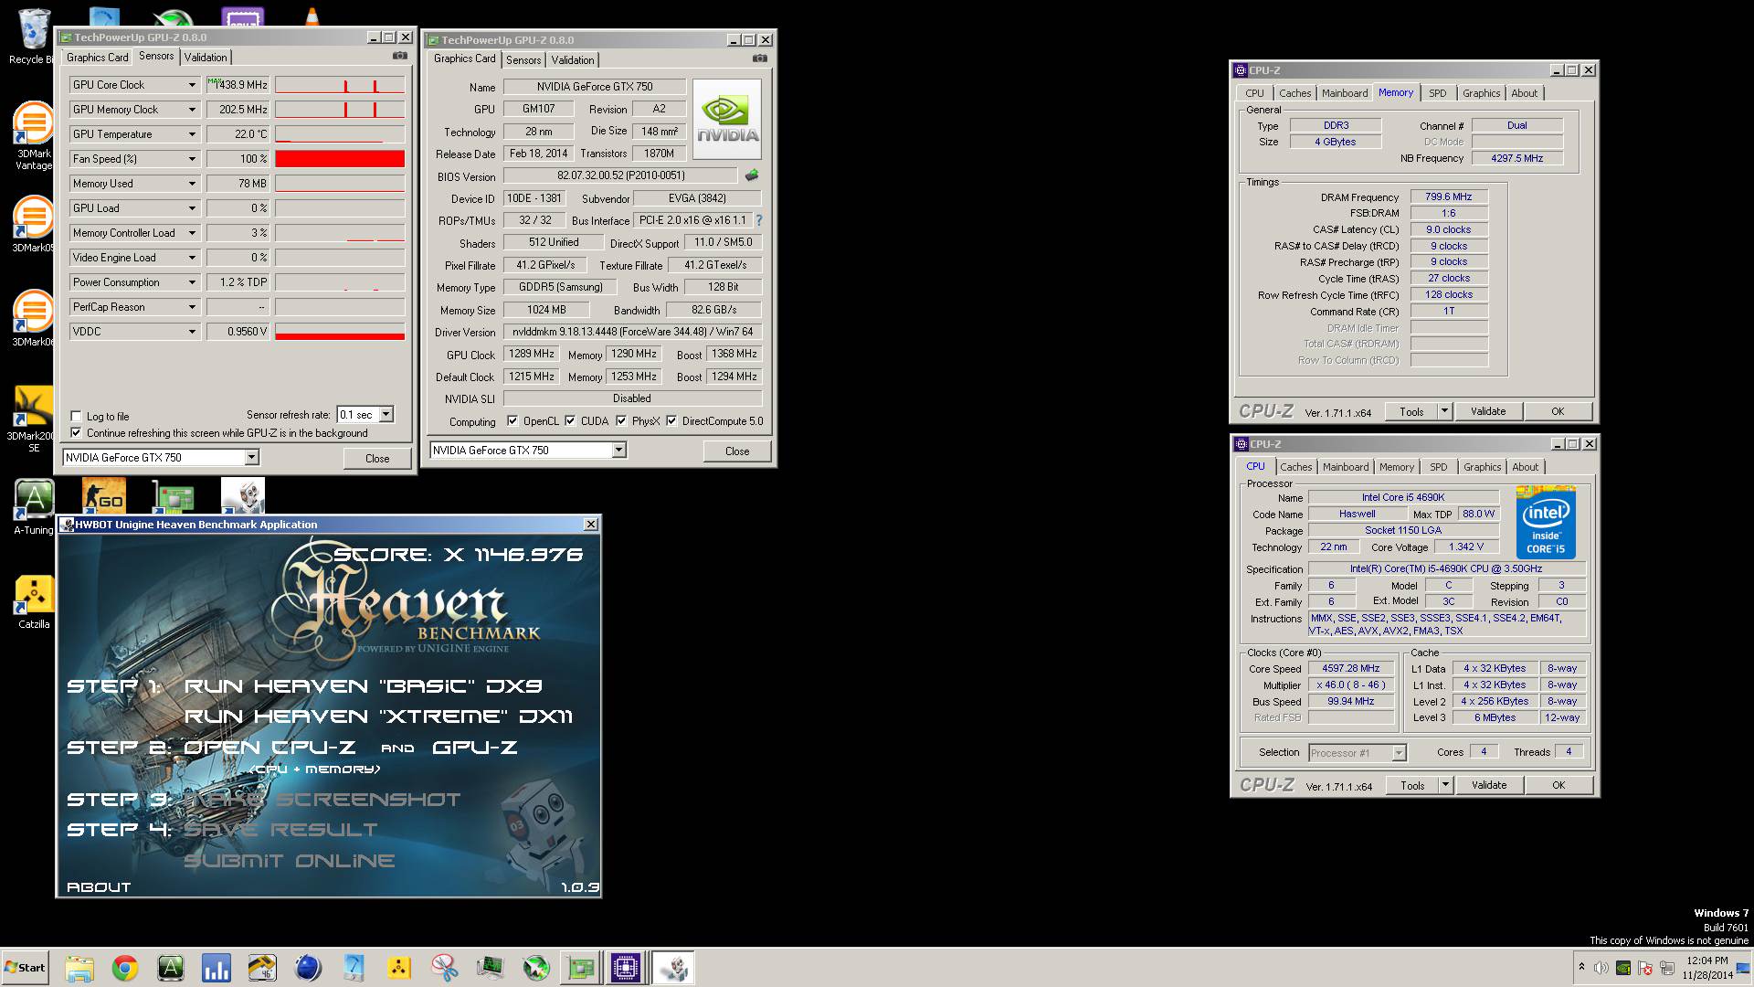Expand Tools arrow in CPU-Z Memory window
Viewport: 1754px width, 987px height.
point(1444,411)
